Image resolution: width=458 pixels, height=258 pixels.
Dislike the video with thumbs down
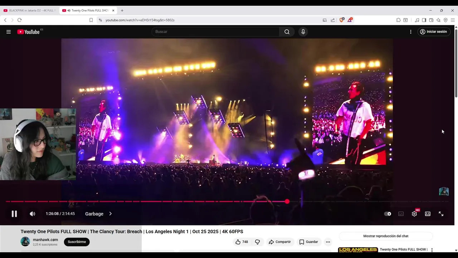257,242
